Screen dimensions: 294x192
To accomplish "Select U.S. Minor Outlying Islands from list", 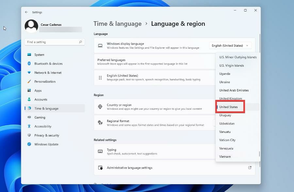I will (238, 57).
